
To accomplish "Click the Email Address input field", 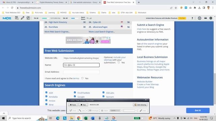I will click(x=81, y=72).
